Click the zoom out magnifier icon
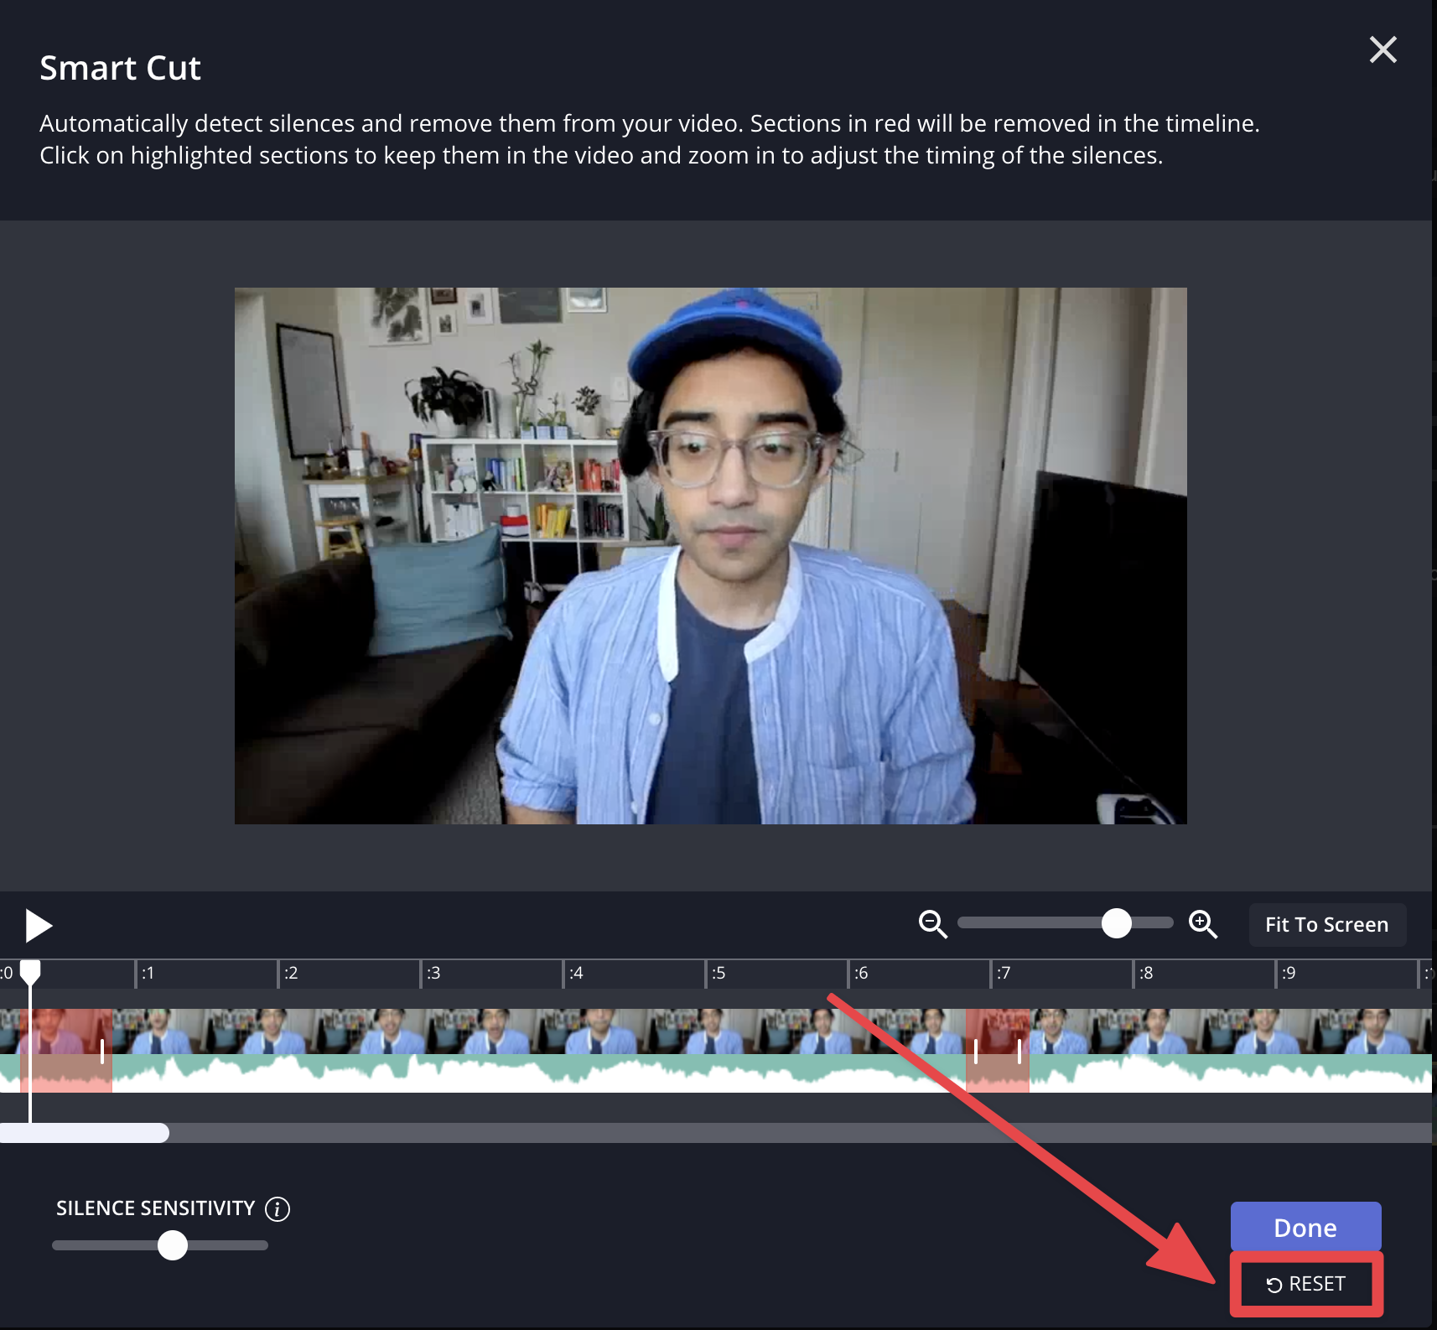This screenshot has width=1437, height=1330. coord(932,924)
